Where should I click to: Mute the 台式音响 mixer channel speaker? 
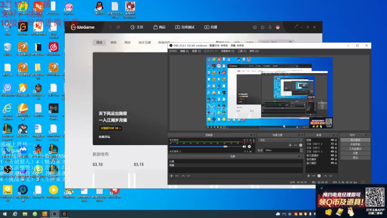pyautogui.click(x=244, y=147)
